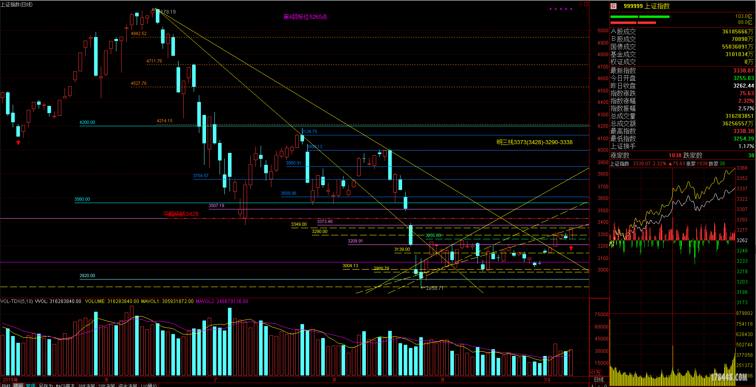756x387 pixels.
Task: Open the 管理 tab
Action: coord(31,385)
